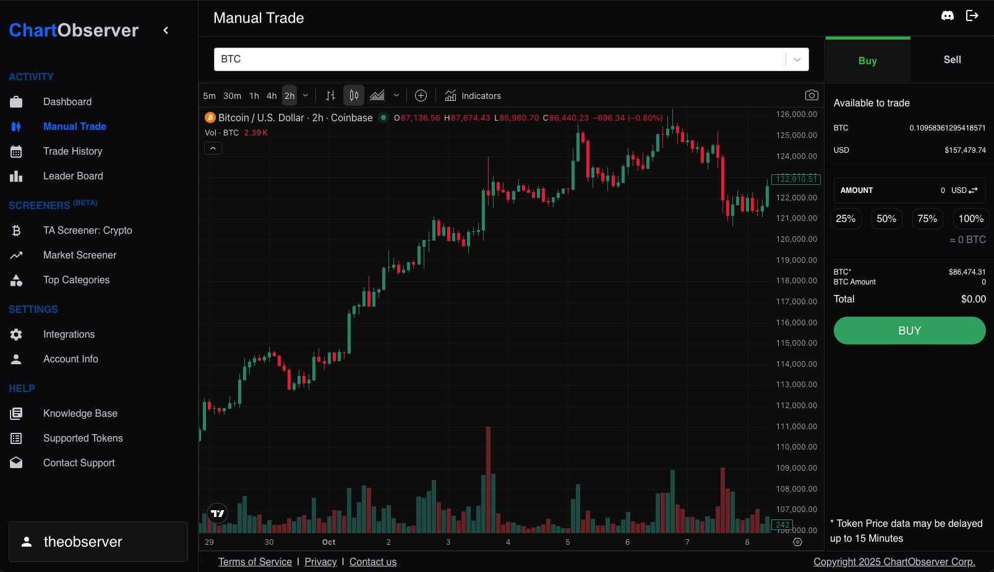Set amount to 50% of balance
Screen dimensions: 994x572
pyautogui.click(x=886, y=219)
